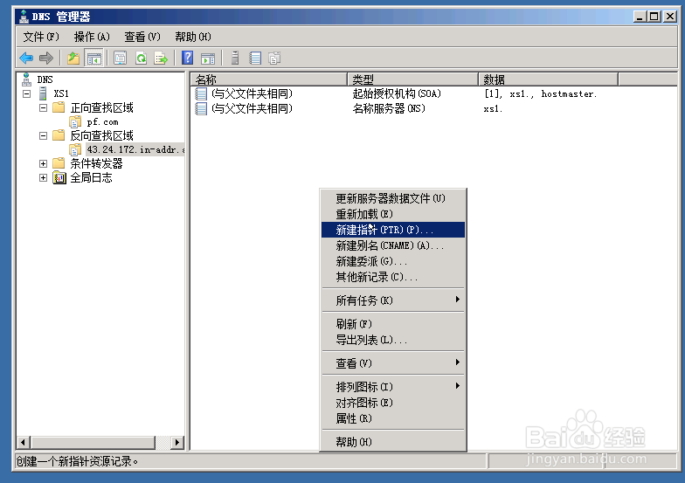Select the 反向查找区域 folder
Image resolution: width=685 pixels, height=483 pixels.
tap(101, 135)
